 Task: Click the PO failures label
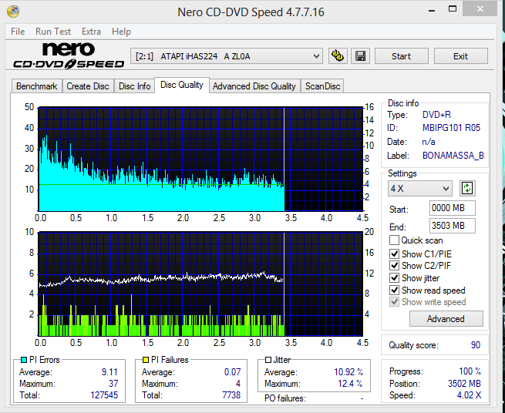(284, 398)
